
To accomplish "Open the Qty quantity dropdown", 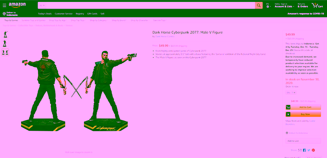I will [291, 92].
